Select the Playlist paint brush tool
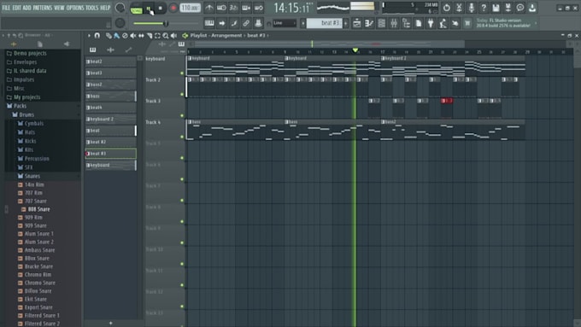This screenshot has width=581, height=327. click(116, 36)
